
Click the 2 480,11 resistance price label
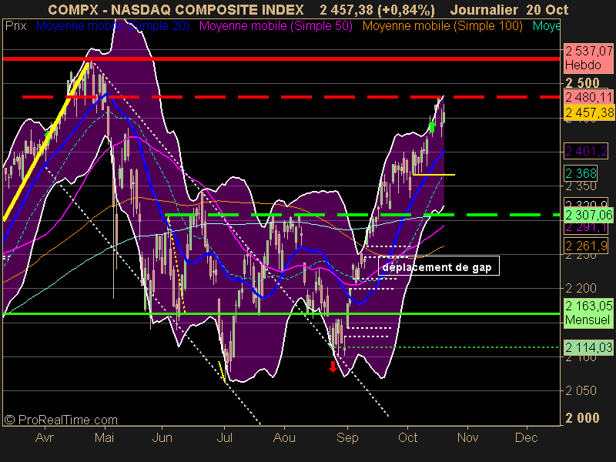[588, 97]
